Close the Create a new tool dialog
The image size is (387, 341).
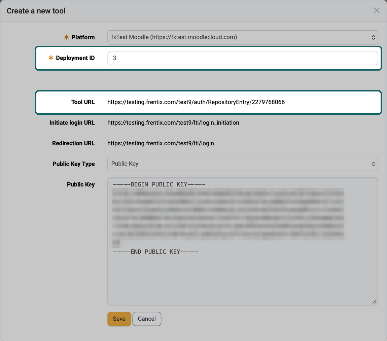[x=377, y=11]
